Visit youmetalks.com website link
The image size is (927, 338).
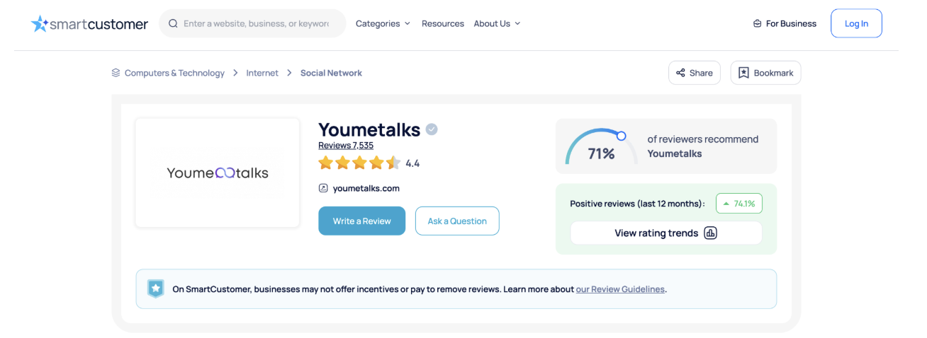[366, 188]
